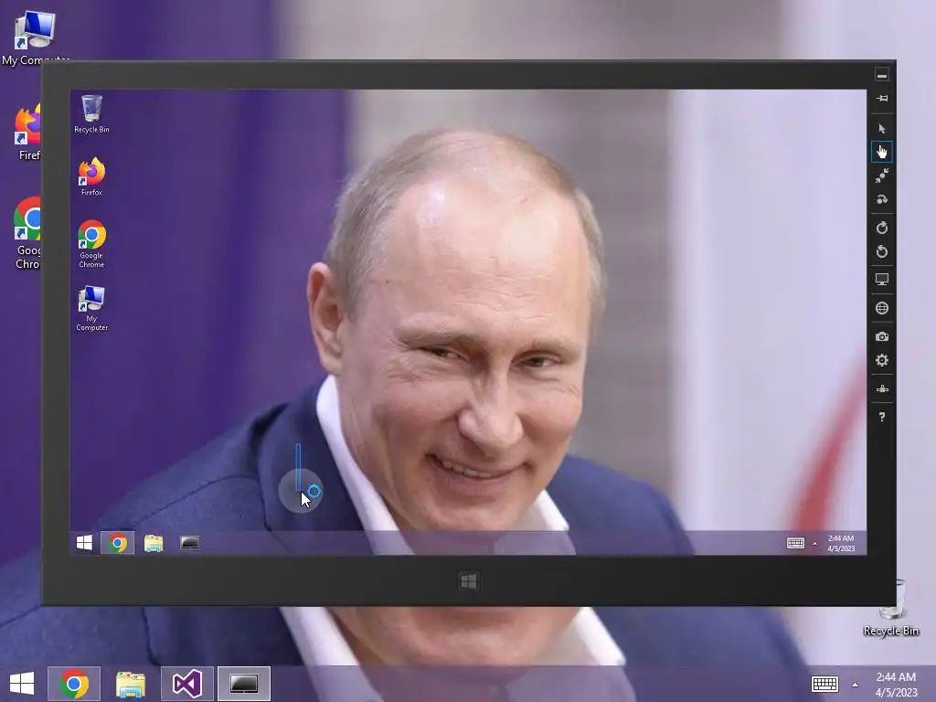Screen dimensions: 936x702
Task: Click Chrome on the simulator's inner taskbar
Action: 118,543
